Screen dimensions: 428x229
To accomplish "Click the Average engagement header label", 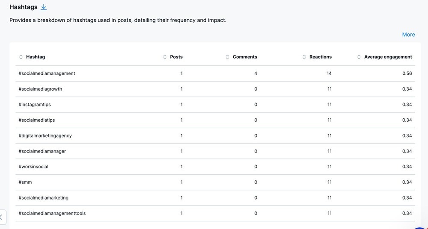I will click(x=388, y=57).
